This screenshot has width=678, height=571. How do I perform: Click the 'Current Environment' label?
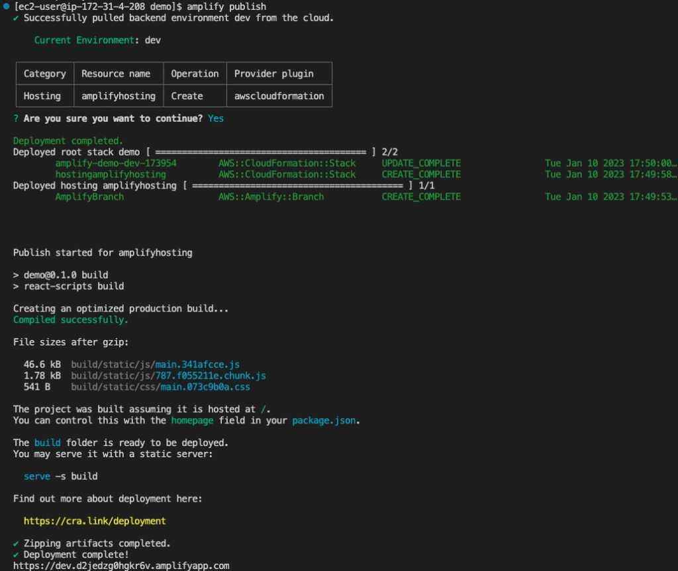coord(84,40)
